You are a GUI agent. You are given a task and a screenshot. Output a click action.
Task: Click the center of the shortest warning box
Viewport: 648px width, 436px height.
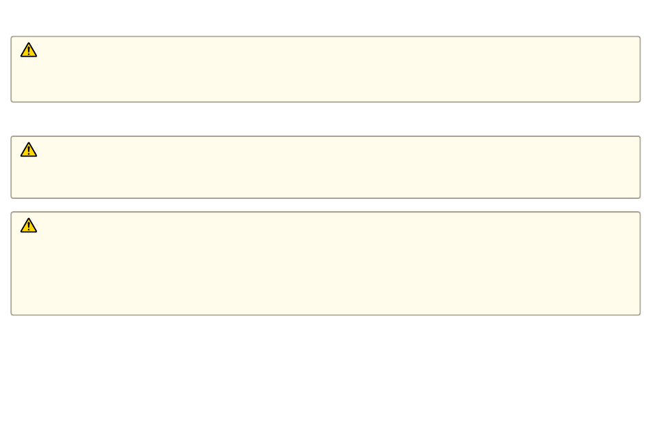click(x=325, y=167)
